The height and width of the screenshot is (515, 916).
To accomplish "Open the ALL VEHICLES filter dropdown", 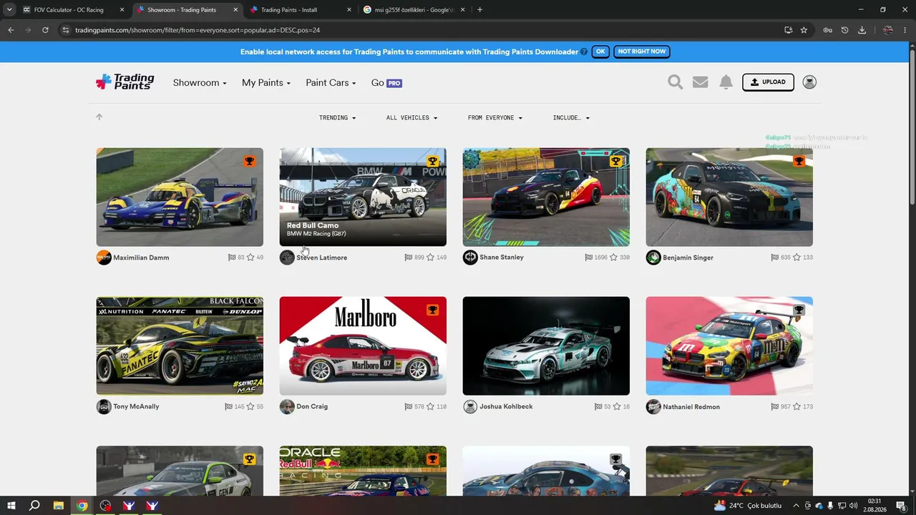I will [x=411, y=118].
